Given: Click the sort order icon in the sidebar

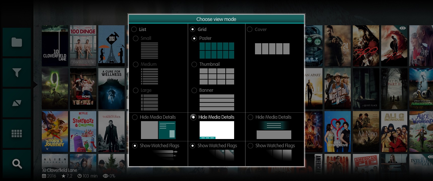Looking at the screenshot, I should coord(17,103).
